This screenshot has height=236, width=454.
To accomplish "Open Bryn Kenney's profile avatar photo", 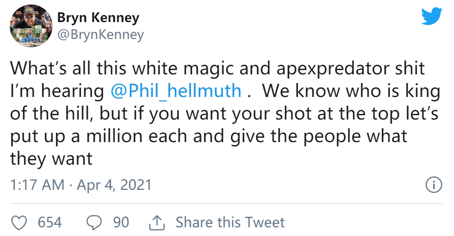I will [31, 26].
